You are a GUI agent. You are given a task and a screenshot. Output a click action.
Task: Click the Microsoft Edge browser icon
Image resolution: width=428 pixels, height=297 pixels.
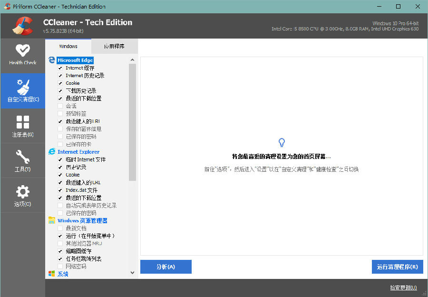51,60
